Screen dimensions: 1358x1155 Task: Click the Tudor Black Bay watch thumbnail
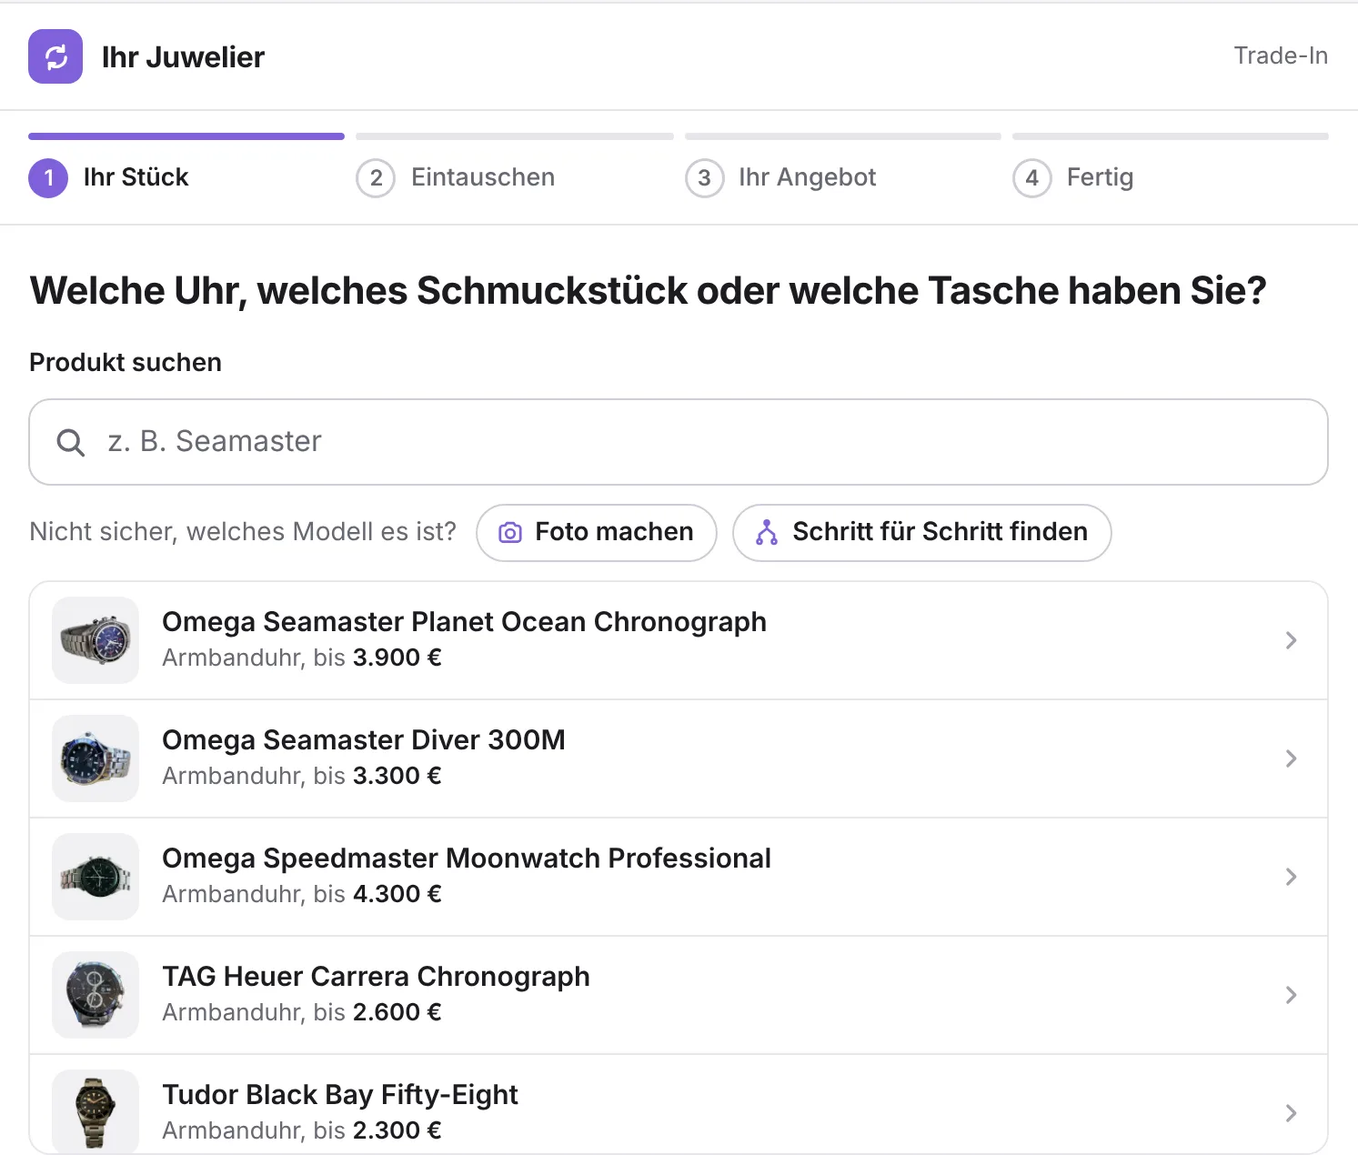[96, 1113]
